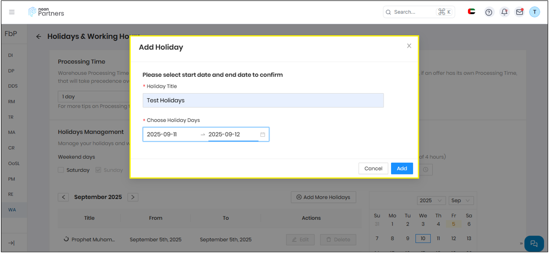Image resolution: width=549 pixels, height=253 pixels.
Task: Click the Cancel button in dialog
Action: 373,169
